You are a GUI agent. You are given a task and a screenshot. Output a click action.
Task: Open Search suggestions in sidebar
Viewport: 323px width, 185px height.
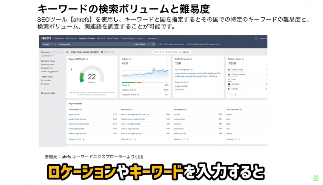pos(50,71)
